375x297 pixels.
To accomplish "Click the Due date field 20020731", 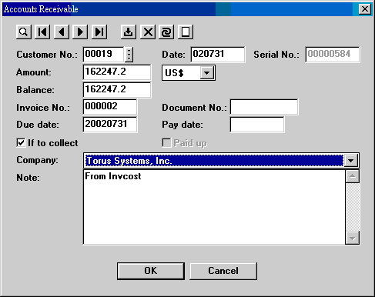I will 110,125.
